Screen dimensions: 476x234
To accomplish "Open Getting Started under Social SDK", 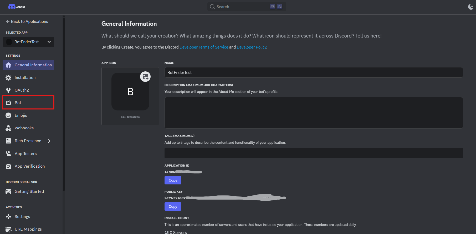I will (x=29, y=192).
